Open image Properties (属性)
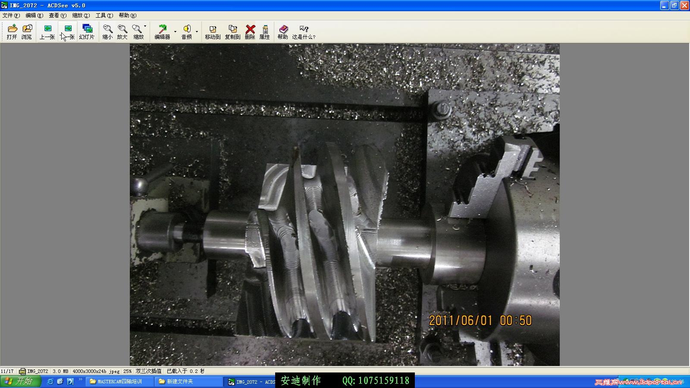This screenshot has height=388, width=690. [x=265, y=31]
